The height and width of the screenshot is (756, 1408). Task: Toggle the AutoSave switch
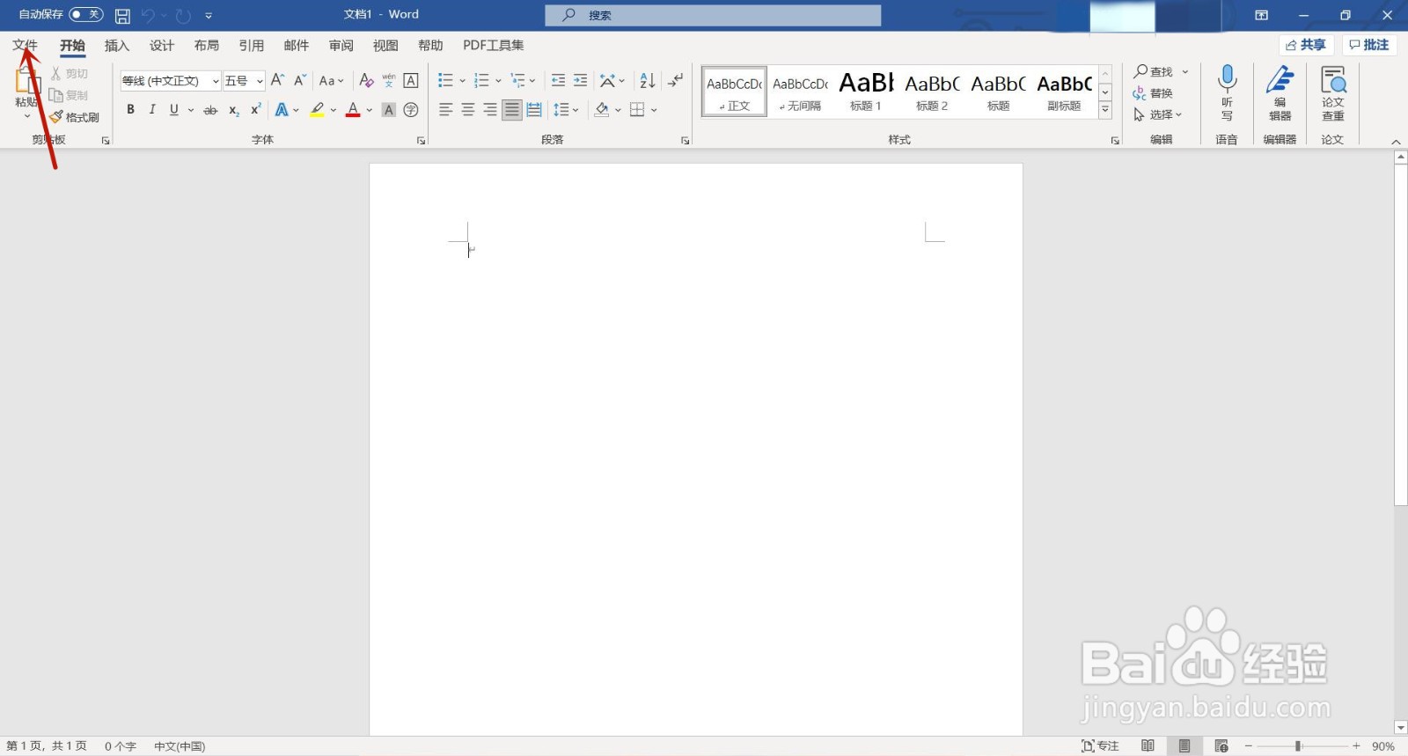85,15
